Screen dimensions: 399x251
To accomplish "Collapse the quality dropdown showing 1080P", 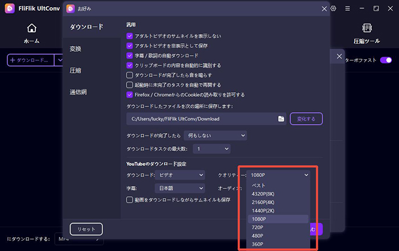I will coord(278,175).
